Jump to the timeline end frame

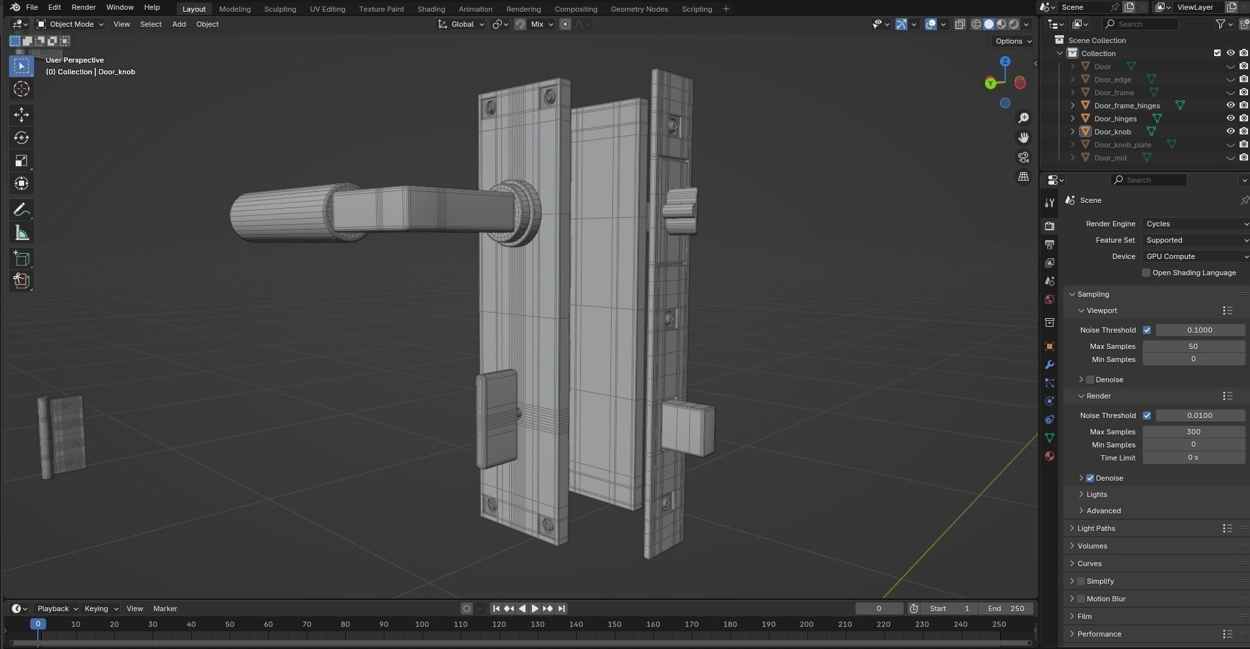click(x=561, y=609)
